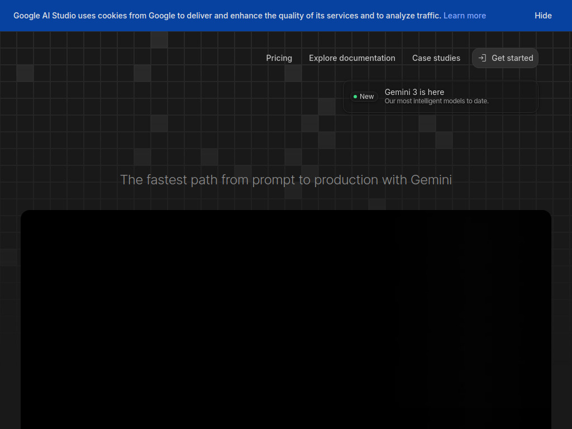Screen dimensions: 572x429
Task: Hide the cookie notice banner
Action: [x=542, y=16]
